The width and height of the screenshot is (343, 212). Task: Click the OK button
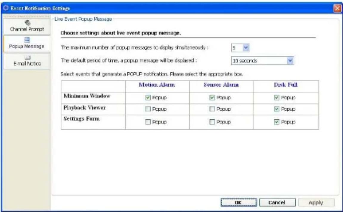pos(239,202)
